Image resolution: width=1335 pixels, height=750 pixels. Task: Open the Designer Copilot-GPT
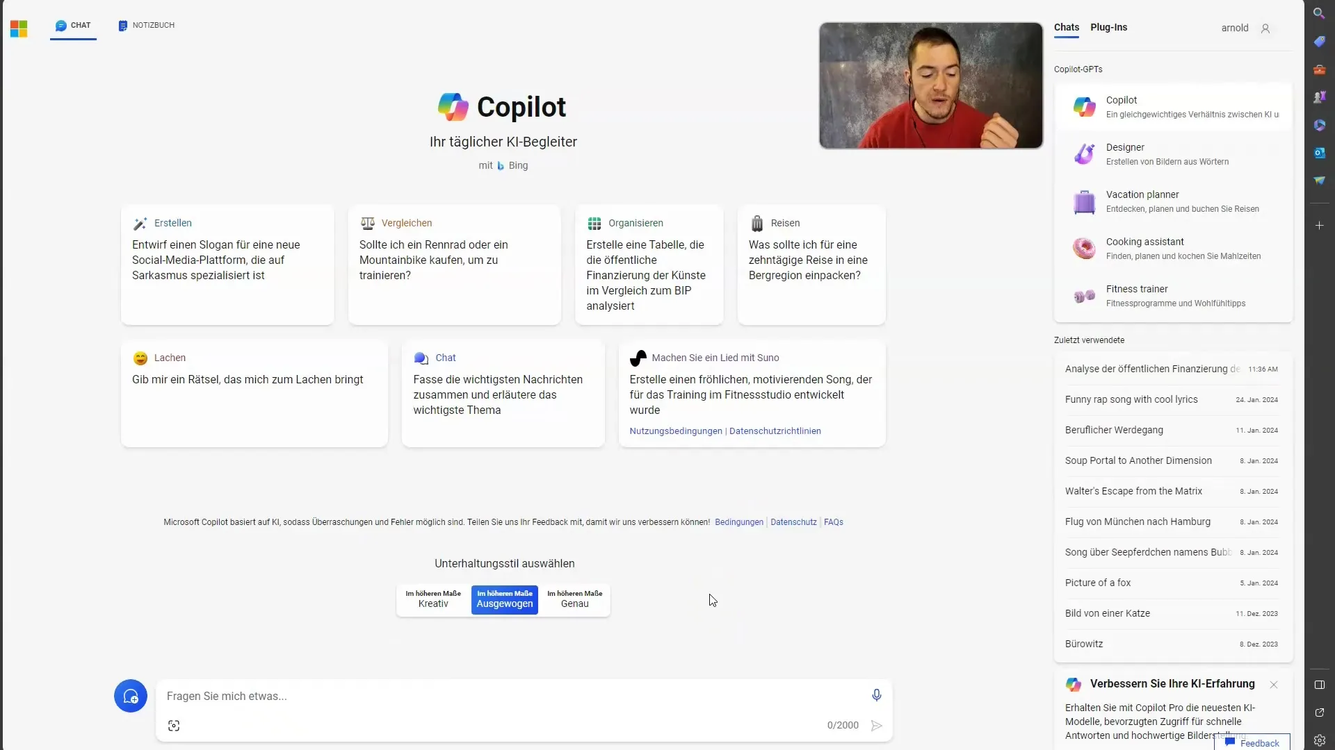pos(1173,154)
